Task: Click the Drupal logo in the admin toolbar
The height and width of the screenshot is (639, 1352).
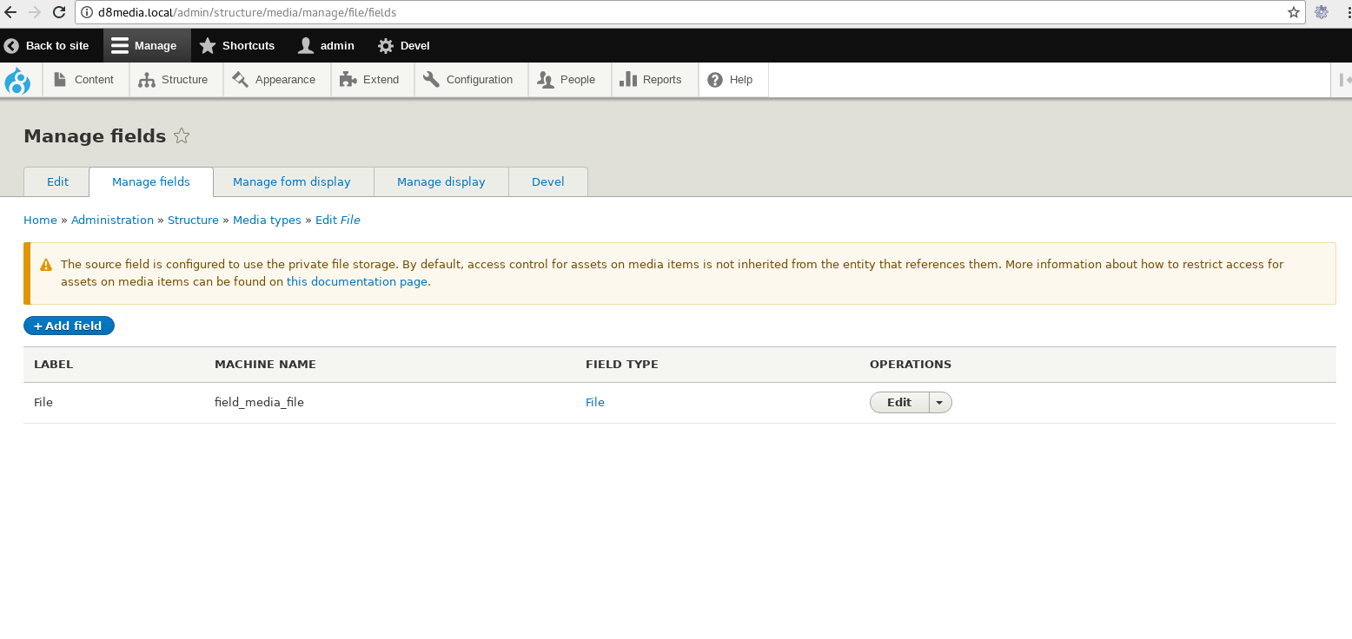Action: (18, 79)
